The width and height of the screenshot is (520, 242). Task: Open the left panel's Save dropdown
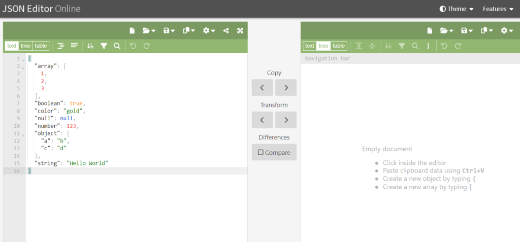[169, 30]
